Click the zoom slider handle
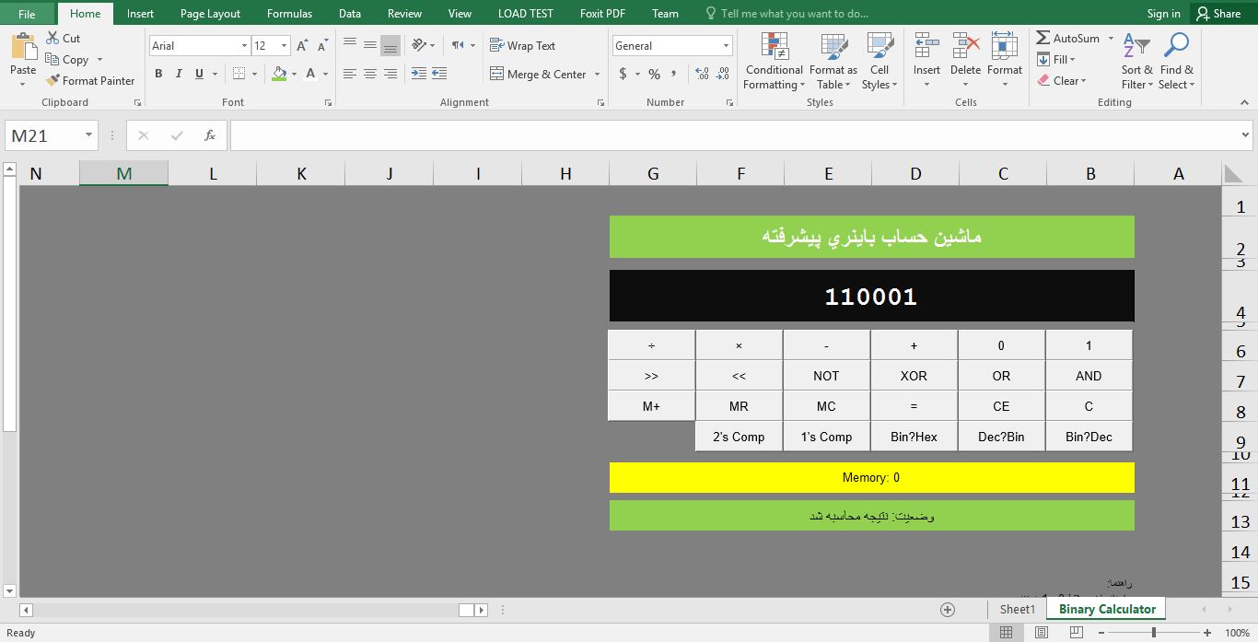Image resolution: width=1258 pixels, height=642 pixels. [1153, 633]
